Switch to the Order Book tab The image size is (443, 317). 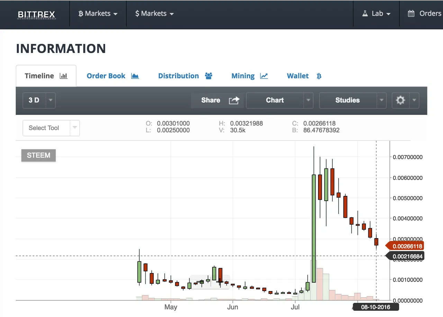pos(112,76)
